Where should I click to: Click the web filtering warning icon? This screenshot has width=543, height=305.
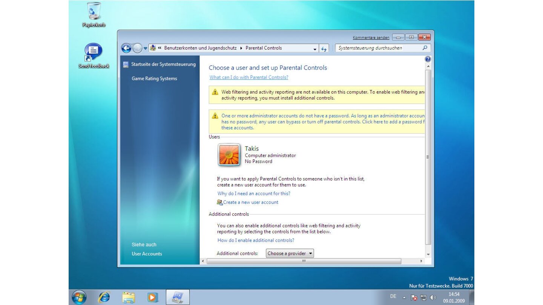point(215,92)
